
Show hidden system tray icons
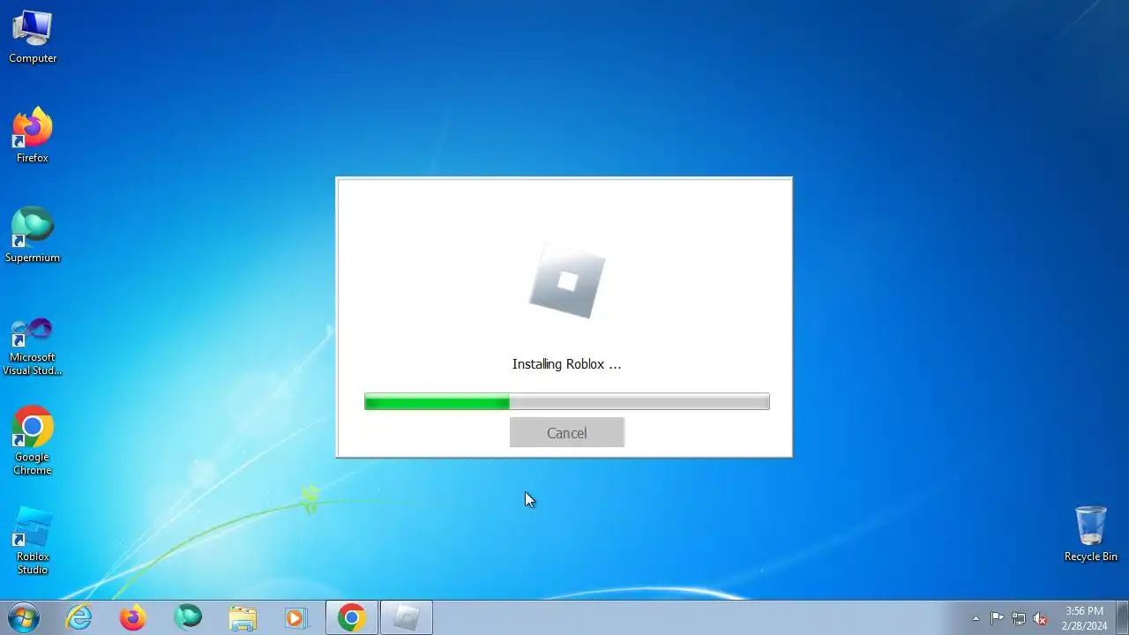point(976,618)
